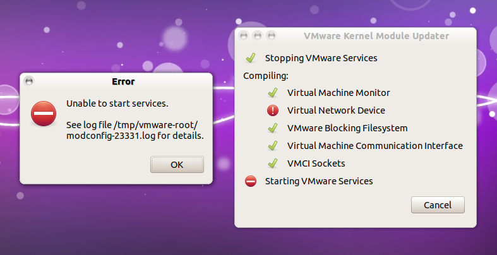Click the Starting VMware Services label
Image resolution: width=497 pixels, height=255 pixels.
coord(319,181)
